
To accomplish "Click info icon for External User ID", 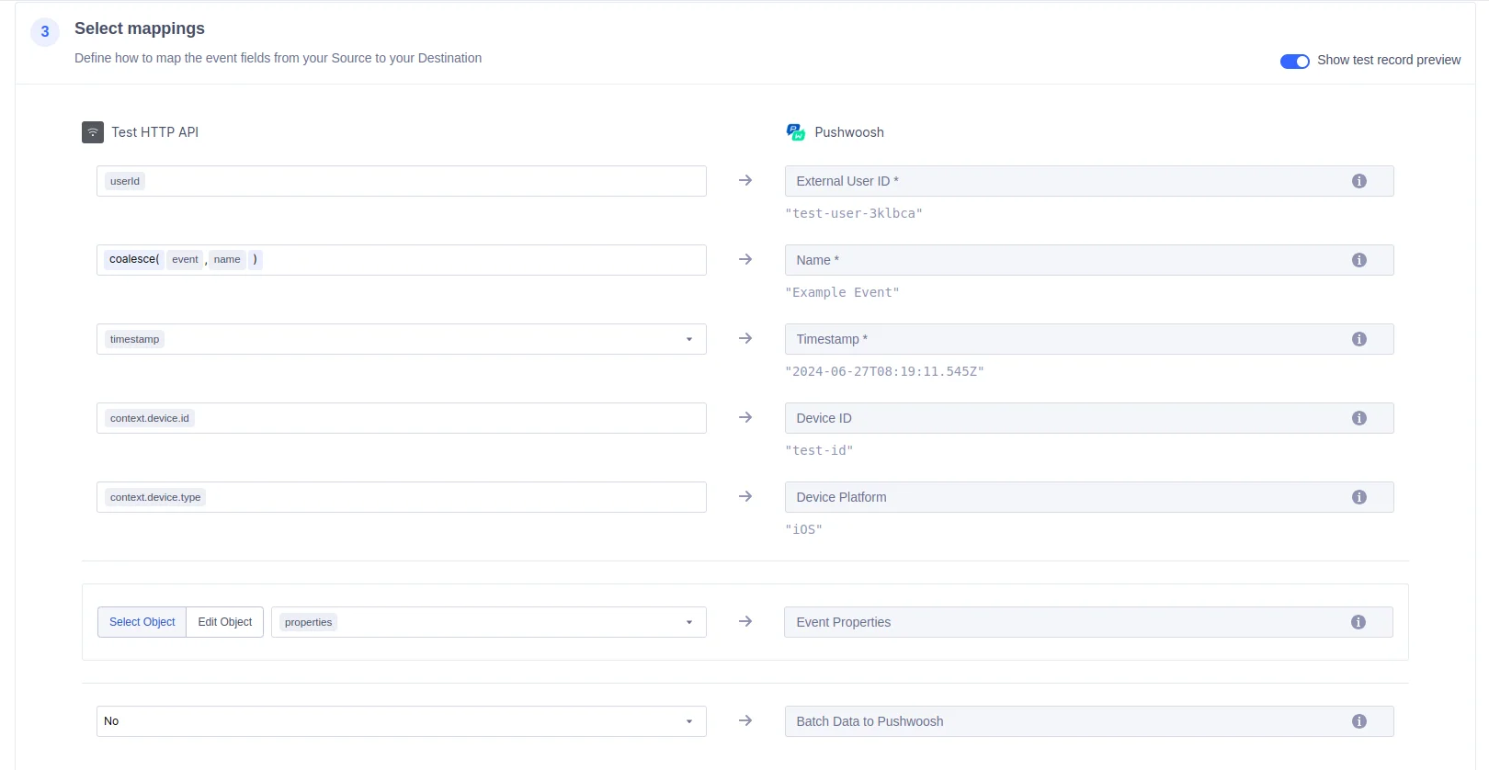I will (x=1358, y=181).
